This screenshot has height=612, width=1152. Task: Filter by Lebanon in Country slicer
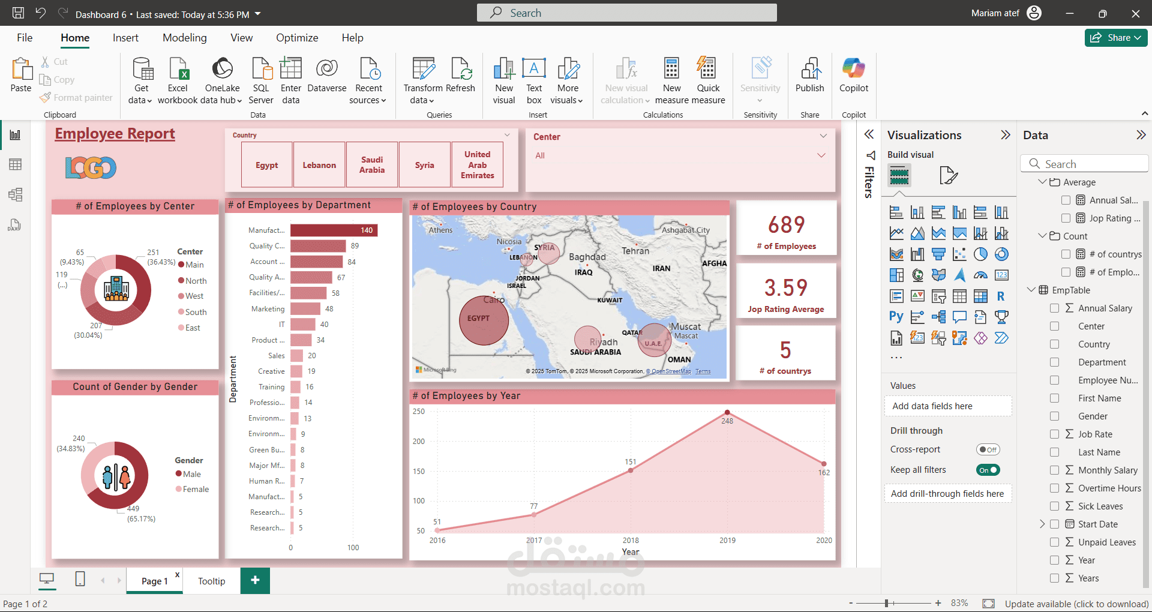point(319,165)
